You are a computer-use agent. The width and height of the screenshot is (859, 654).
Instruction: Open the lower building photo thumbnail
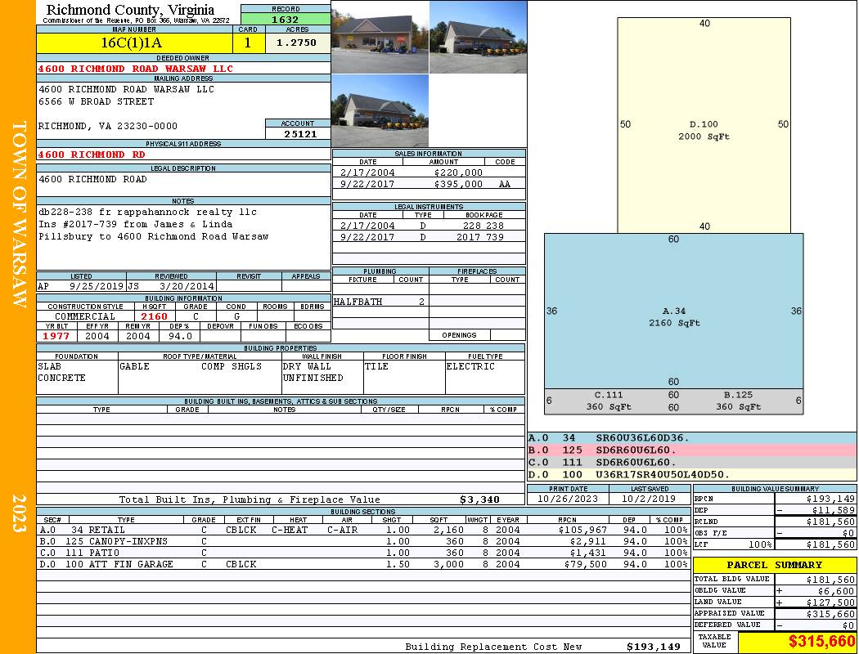380,111
